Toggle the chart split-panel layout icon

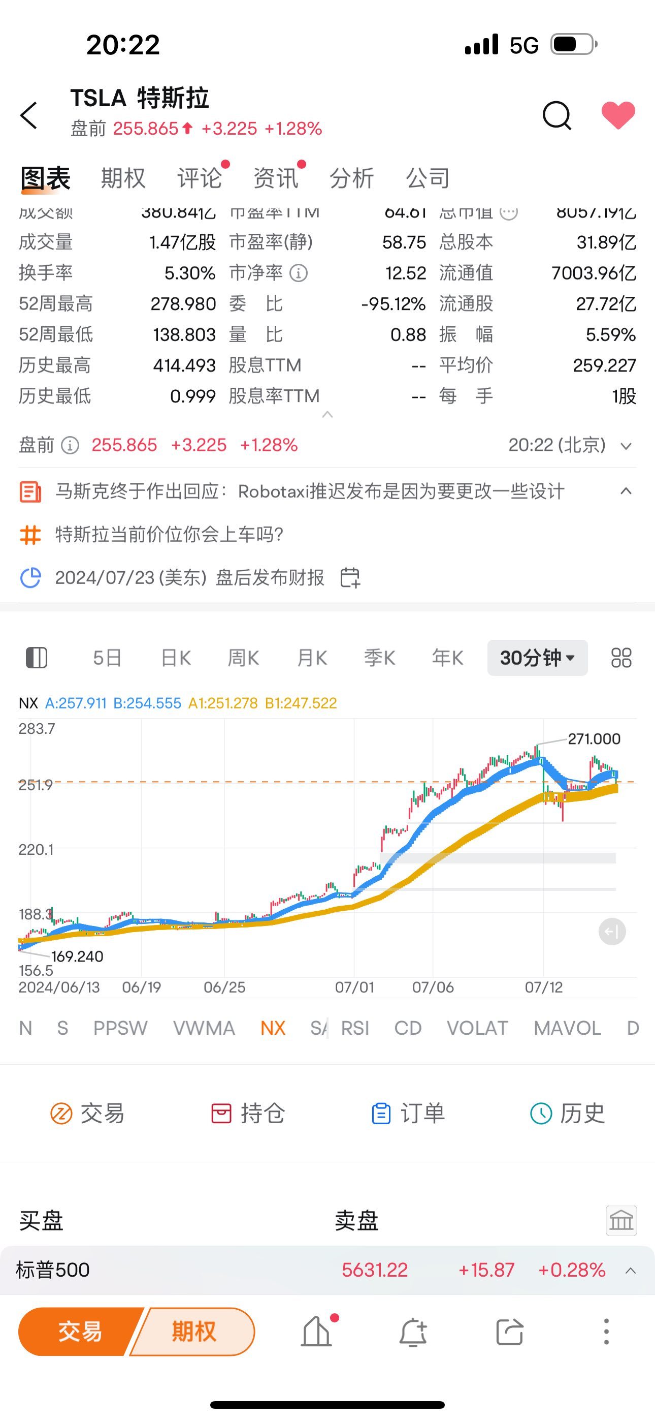(x=37, y=658)
